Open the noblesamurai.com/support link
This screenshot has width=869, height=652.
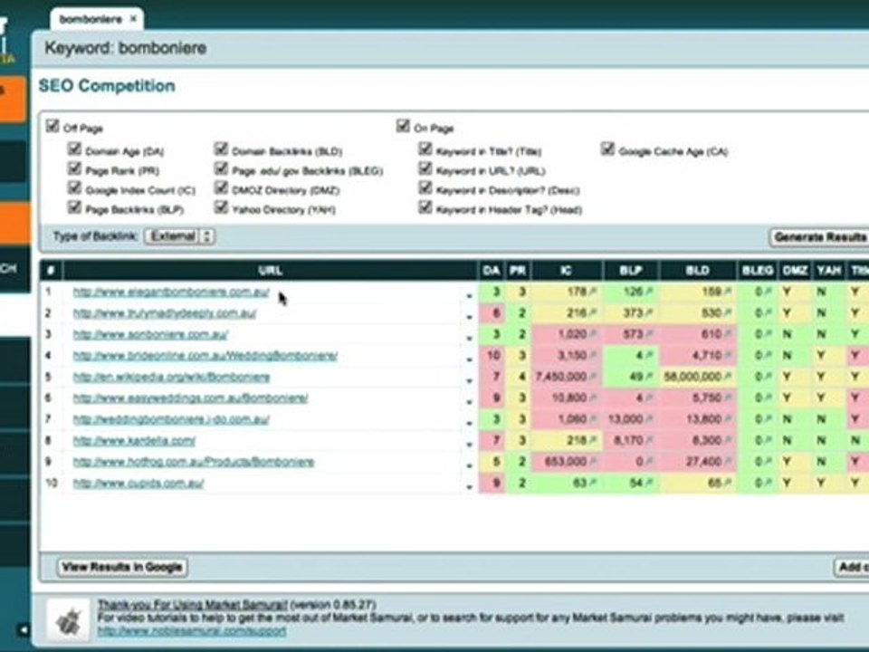[x=192, y=631]
